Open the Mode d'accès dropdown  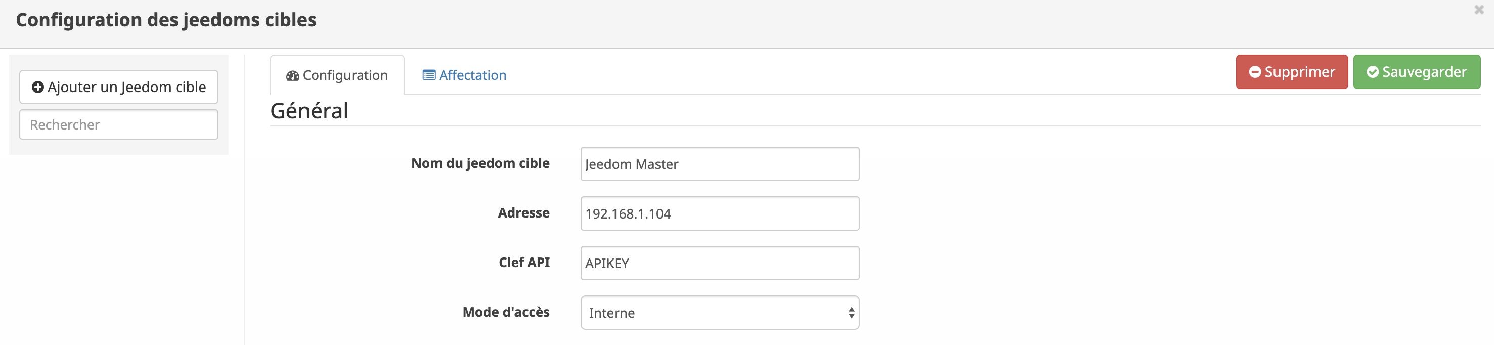[720, 313]
